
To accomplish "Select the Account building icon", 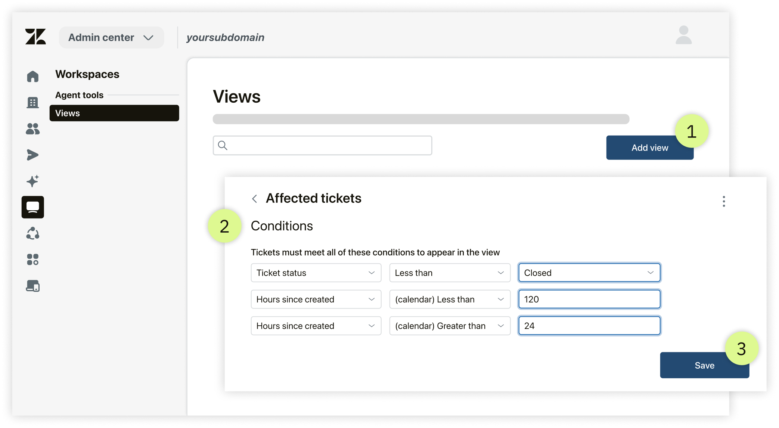I will pos(33,102).
